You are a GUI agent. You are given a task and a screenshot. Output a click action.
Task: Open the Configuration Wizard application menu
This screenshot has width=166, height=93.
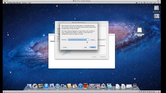click(x=14, y=3)
